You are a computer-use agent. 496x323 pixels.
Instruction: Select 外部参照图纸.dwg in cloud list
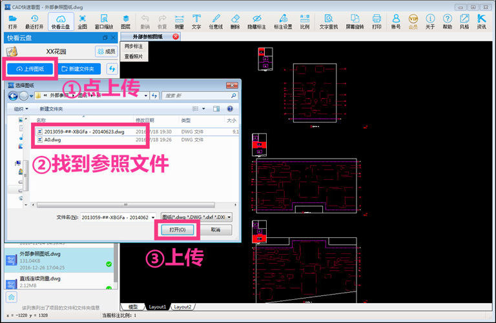pyautogui.click(x=59, y=260)
